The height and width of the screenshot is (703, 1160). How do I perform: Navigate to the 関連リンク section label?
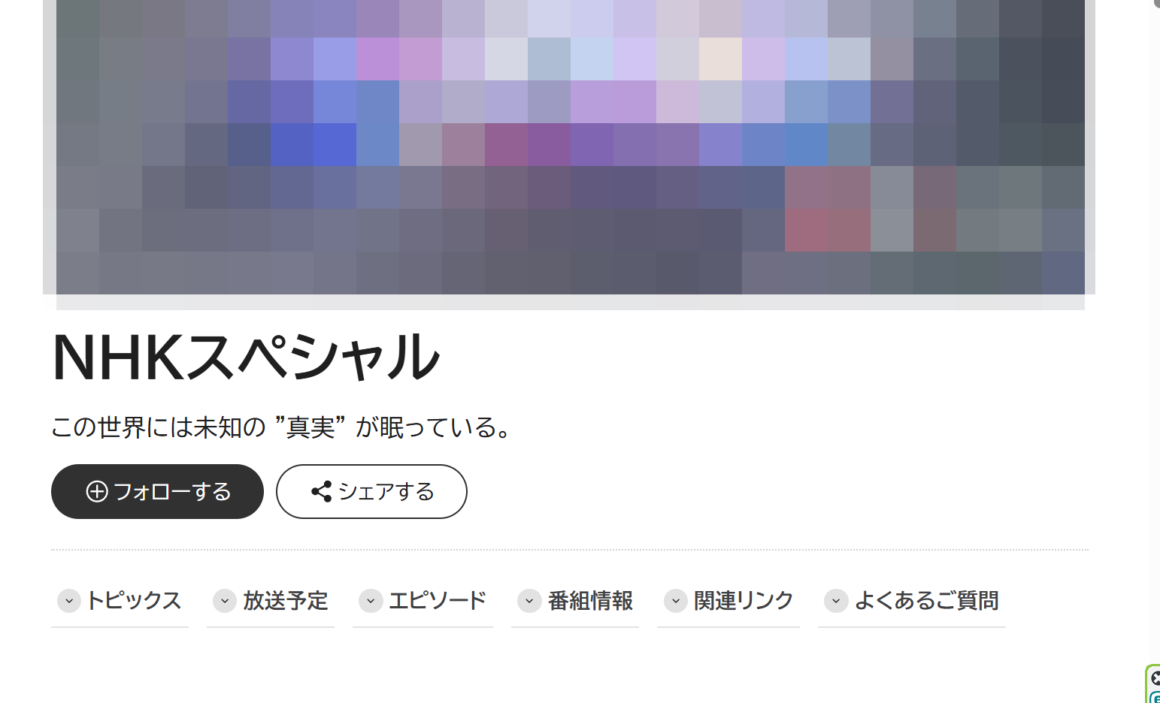[x=744, y=601]
